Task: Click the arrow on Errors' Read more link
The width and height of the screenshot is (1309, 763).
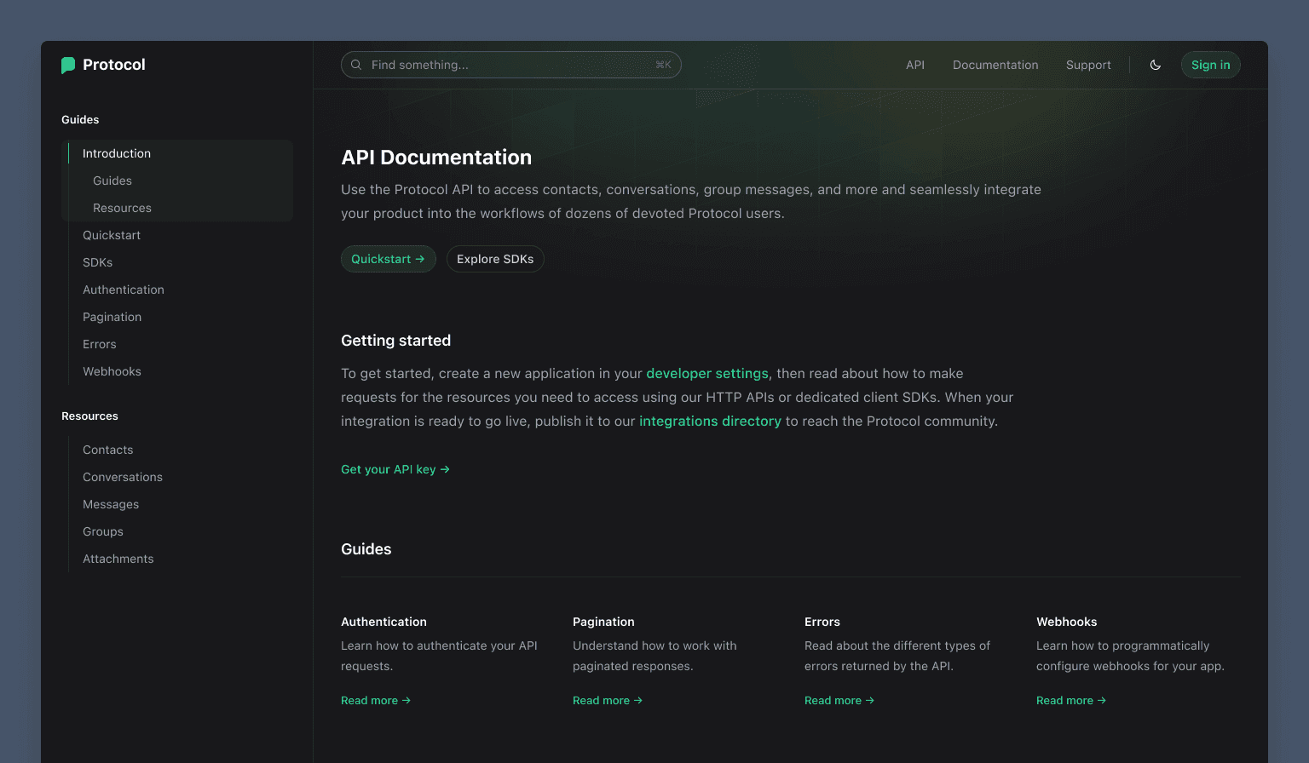Action: point(869,700)
